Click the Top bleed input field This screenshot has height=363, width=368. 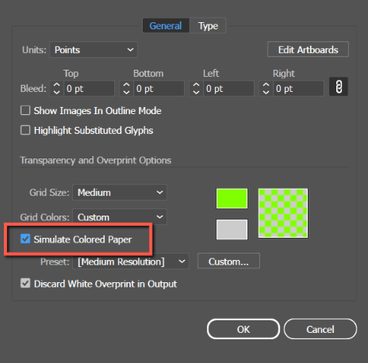click(89, 89)
